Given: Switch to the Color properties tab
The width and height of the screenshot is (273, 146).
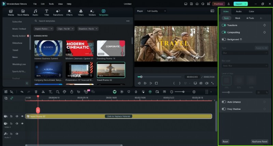Looking at the screenshot, I should (252, 12).
